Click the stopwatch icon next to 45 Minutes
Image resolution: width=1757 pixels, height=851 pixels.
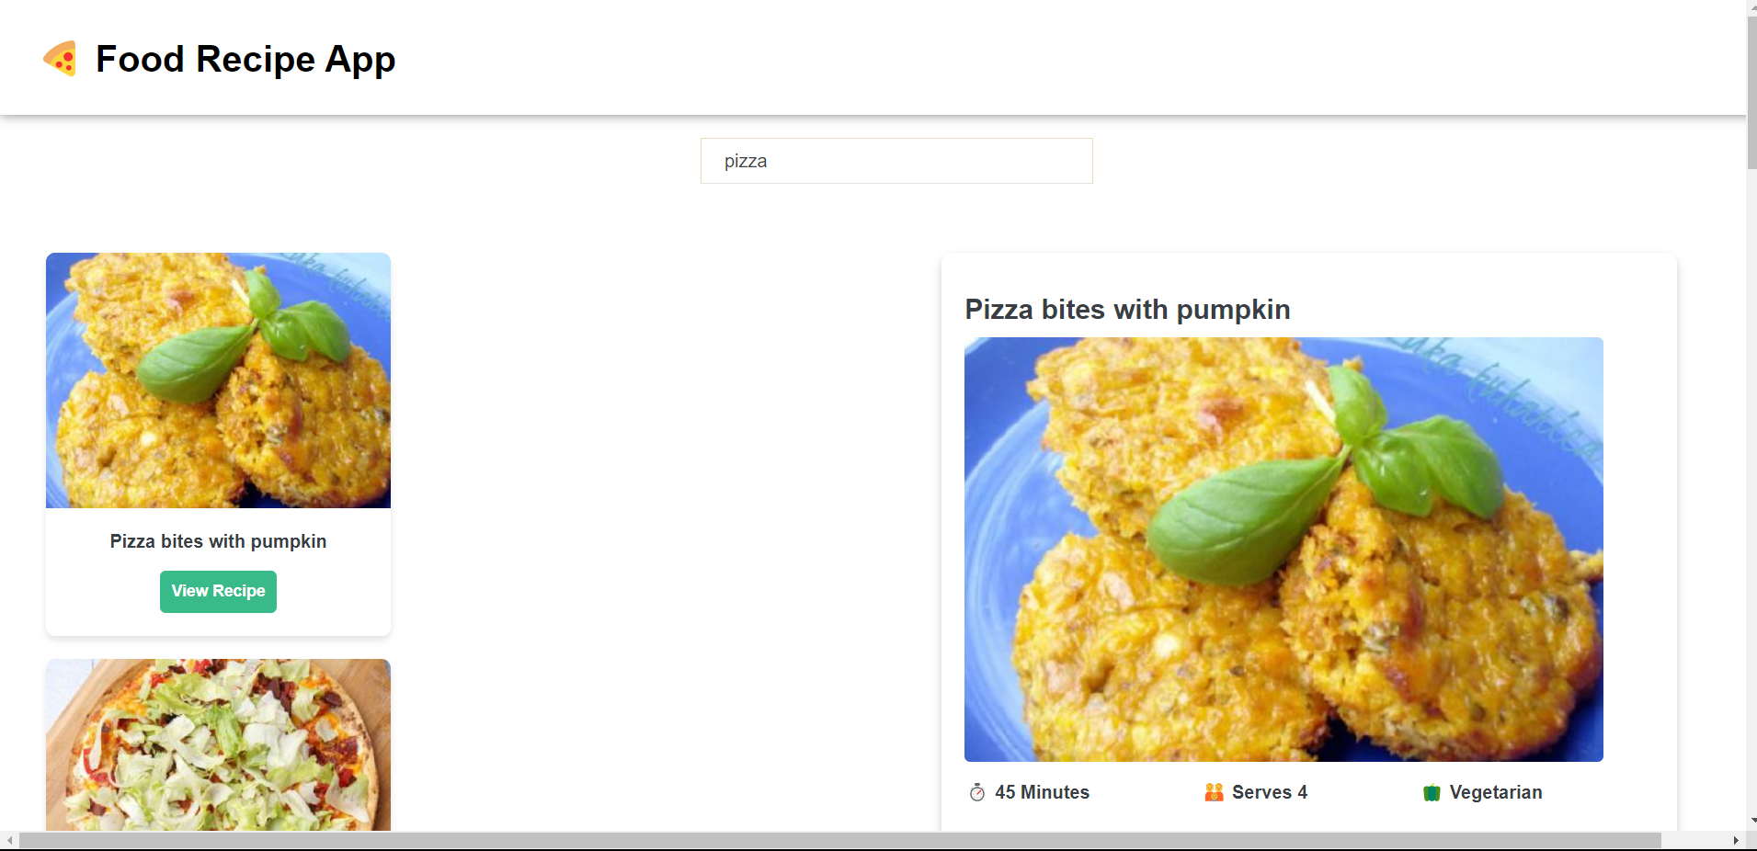pyautogui.click(x=976, y=792)
